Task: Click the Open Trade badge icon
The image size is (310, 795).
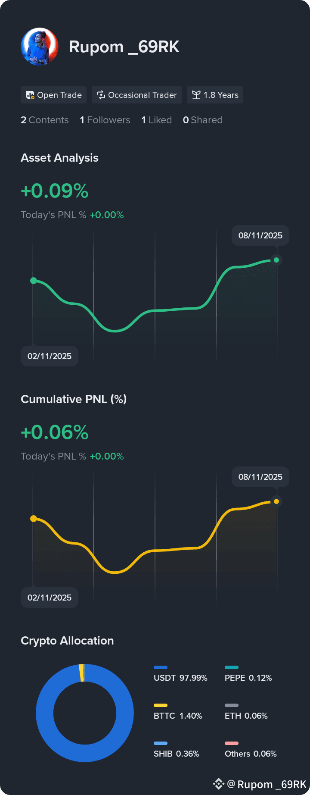Action: click(30, 95)
